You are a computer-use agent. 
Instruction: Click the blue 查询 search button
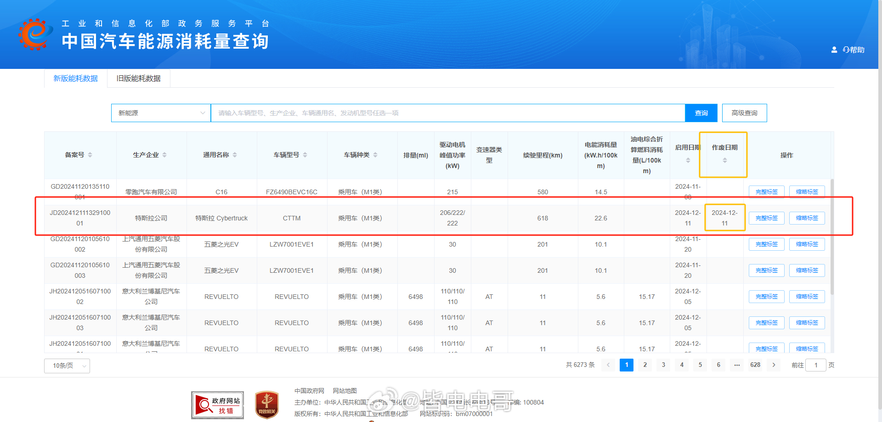(701, 113)
